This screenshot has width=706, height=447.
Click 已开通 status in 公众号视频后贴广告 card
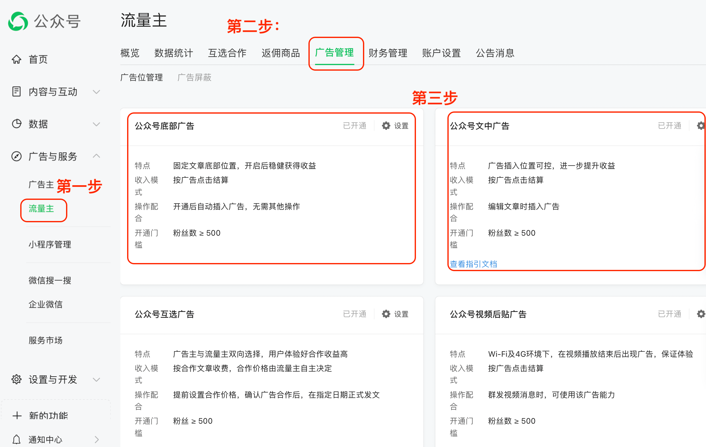pos(670,314)
